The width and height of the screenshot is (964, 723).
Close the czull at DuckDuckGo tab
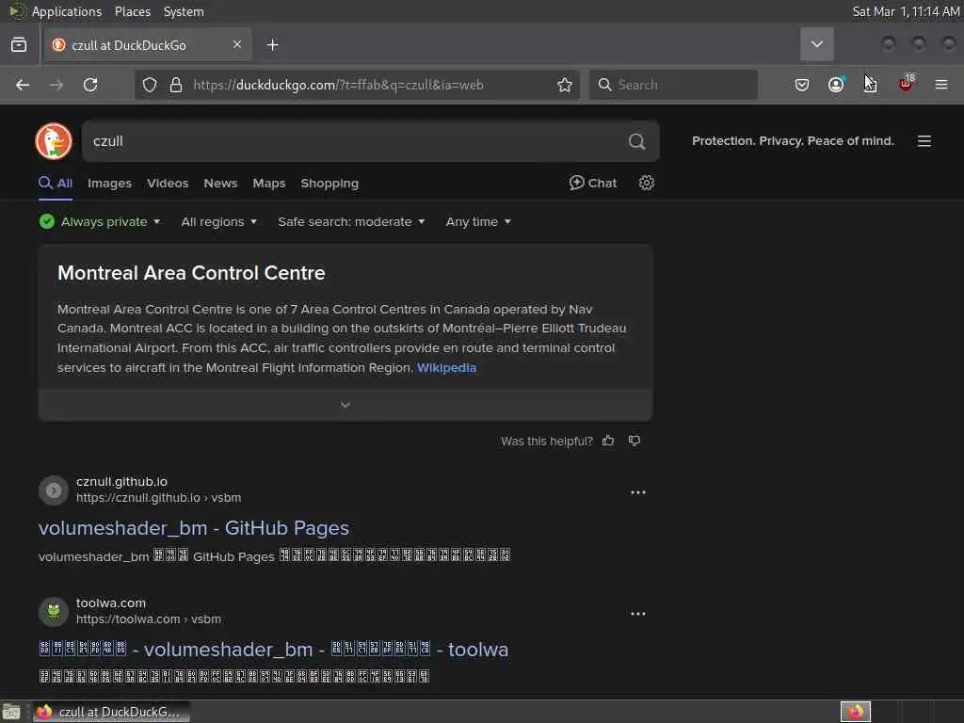click(x=237, y=44)
